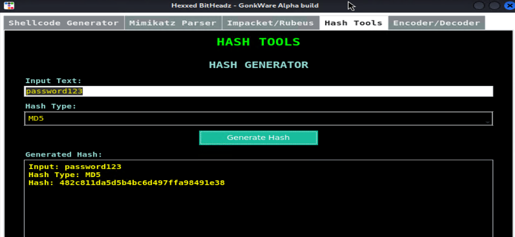Click the 'Input: password123' output line
The image size is (515, 237).
tap(75, 166)
